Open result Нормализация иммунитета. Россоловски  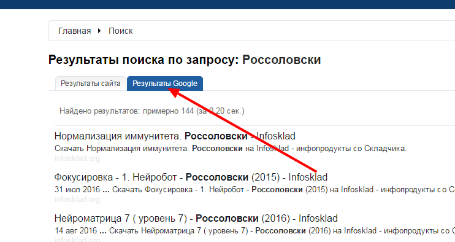175,136
